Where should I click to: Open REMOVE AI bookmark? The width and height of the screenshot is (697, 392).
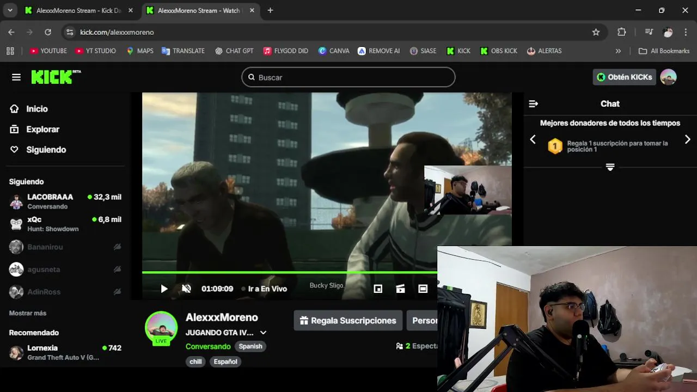379,51
